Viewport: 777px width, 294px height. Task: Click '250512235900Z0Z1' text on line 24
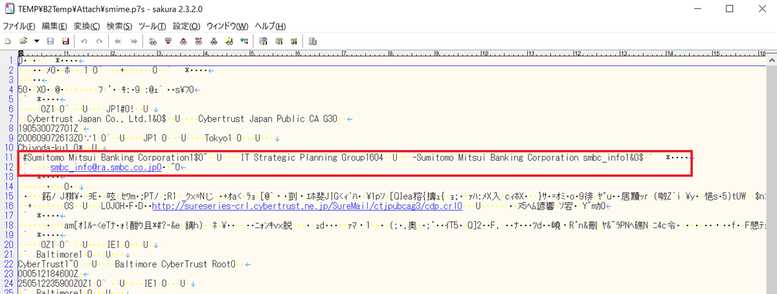[56, 284]
